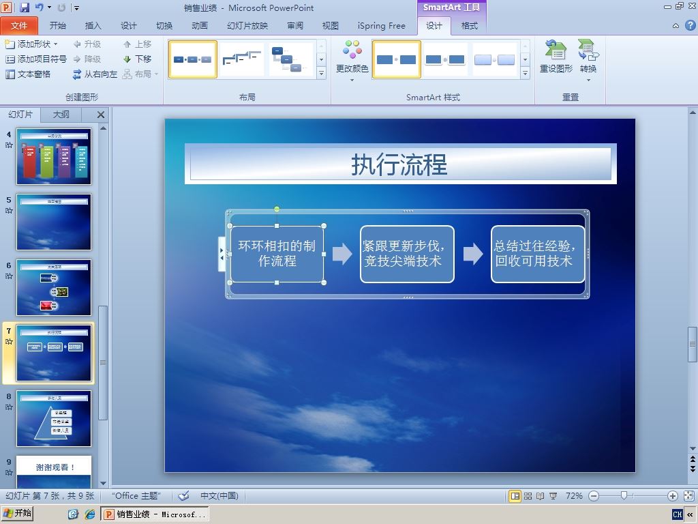
Task: Toggle 从右向左 right-to-left layout
Action: click(95, 74)
